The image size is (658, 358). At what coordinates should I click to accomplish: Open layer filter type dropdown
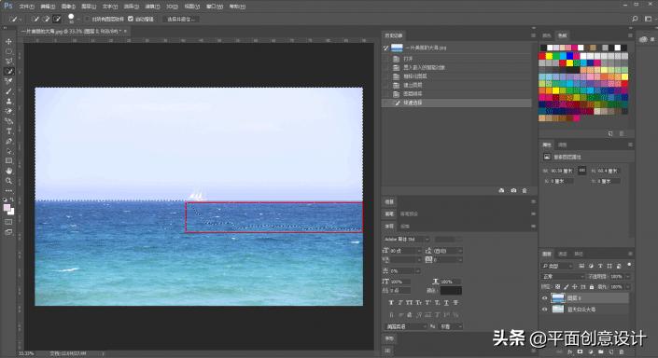(x=557, y=266)
